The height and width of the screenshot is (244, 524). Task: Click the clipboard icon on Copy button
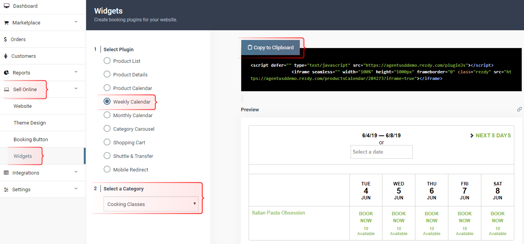pyautogui.click(x=250, y=47)
